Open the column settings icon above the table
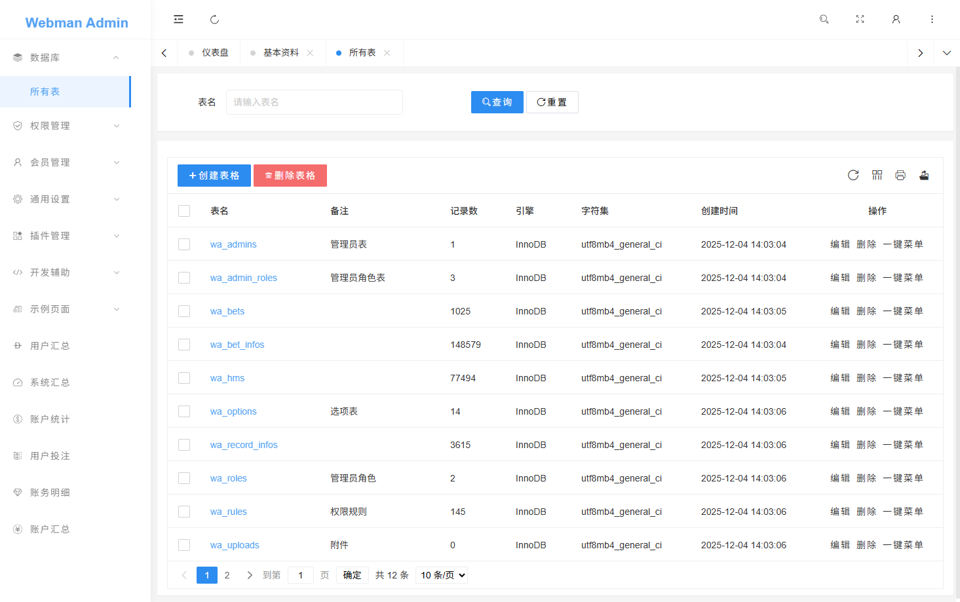 tap(877, 175)
